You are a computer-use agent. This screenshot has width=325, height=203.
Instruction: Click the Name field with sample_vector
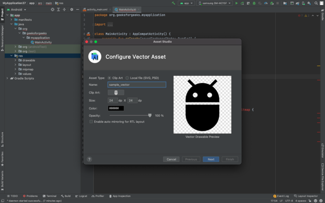click(136, 85)
